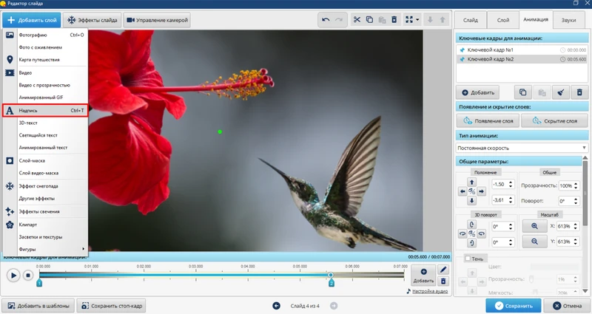Viewport: 592px width, 314px height.
Task: Click the Появление слоя button
Action: [488, 120]
